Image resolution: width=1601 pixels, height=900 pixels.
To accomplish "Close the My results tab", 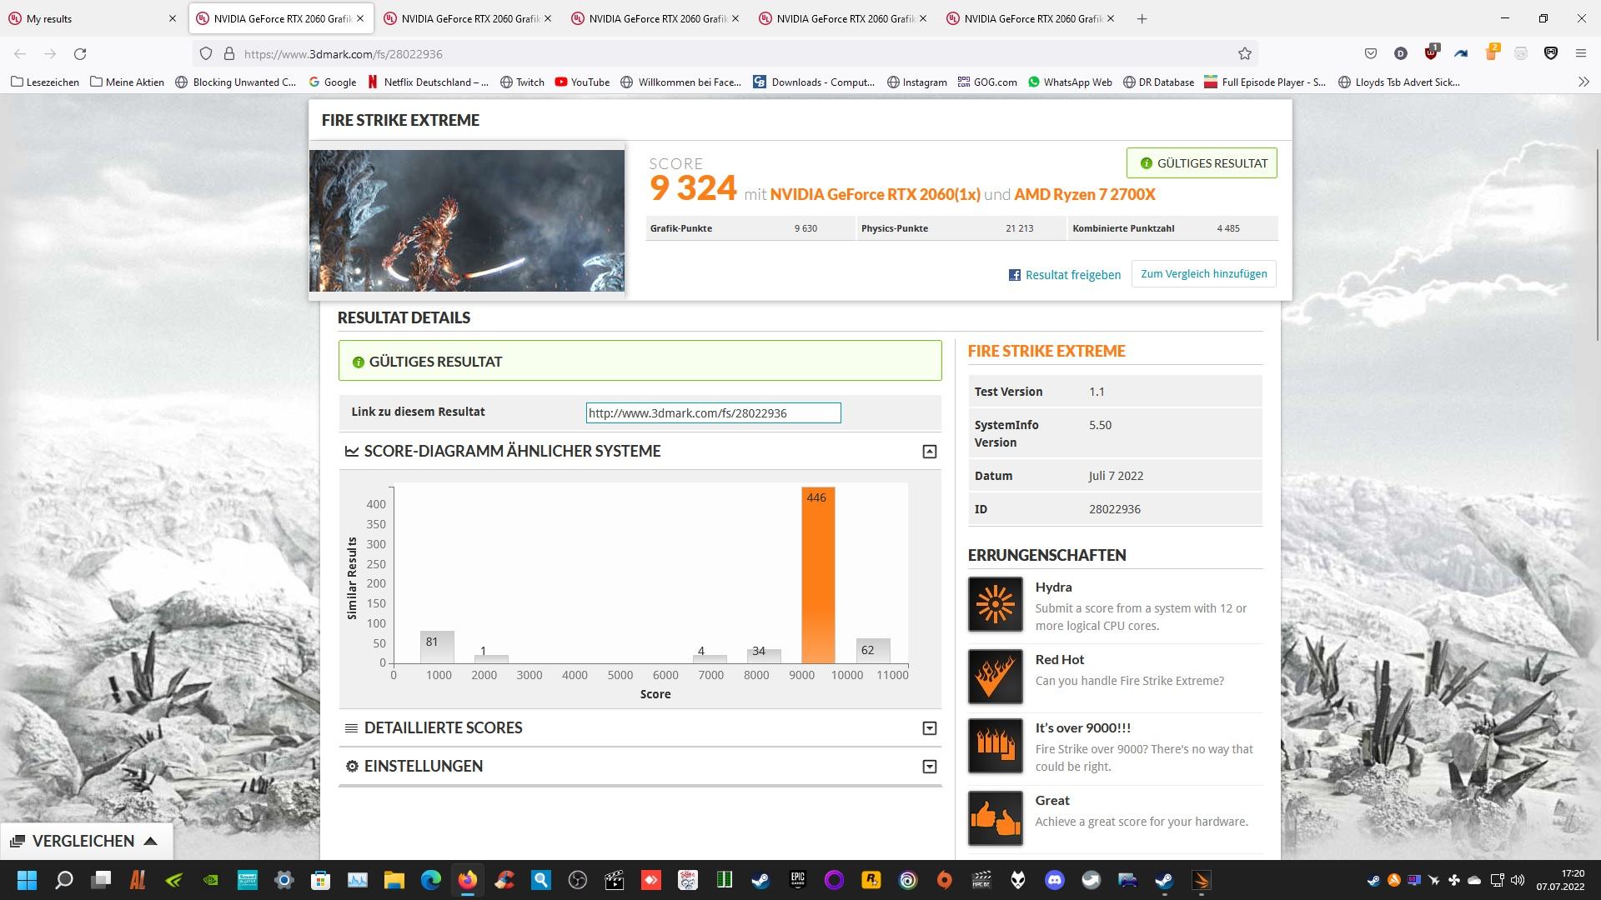I will click(x=173, y=18).
